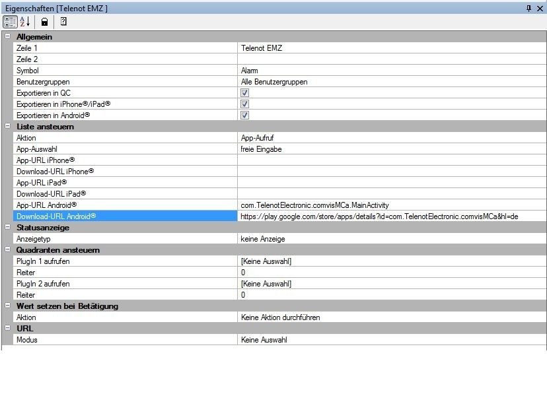This screenshot has height=396, width=547.
Task: Click the App-URL iPad value field
Action: tap(392, 182)
